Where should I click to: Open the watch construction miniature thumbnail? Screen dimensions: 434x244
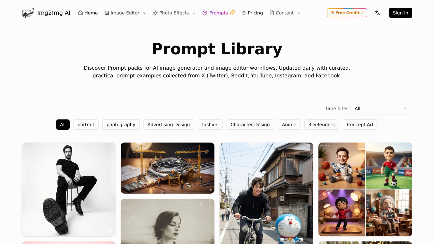(x=168, y=168)
